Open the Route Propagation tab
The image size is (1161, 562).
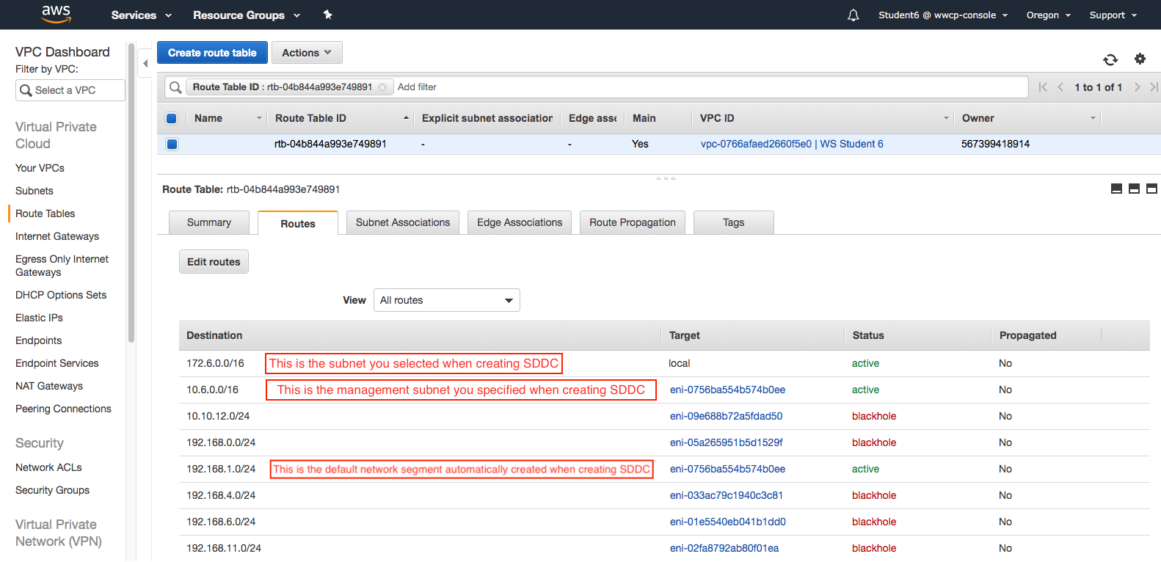click(x=632, y=222)
